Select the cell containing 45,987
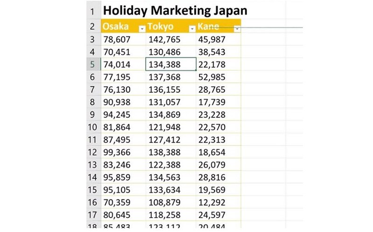Viewport: 373px width, 232px height. pyautogui.click(x=218, y=39)
